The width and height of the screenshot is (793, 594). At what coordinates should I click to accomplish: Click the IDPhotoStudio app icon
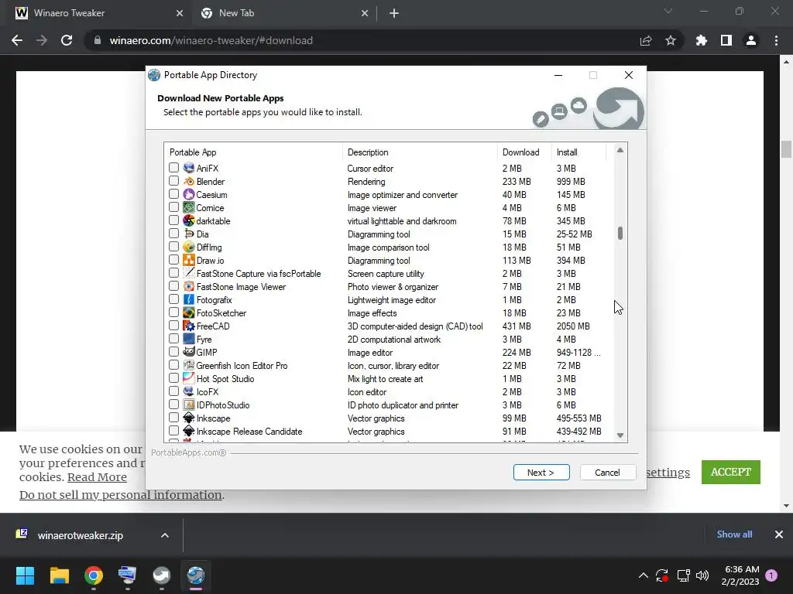[189, 404]
